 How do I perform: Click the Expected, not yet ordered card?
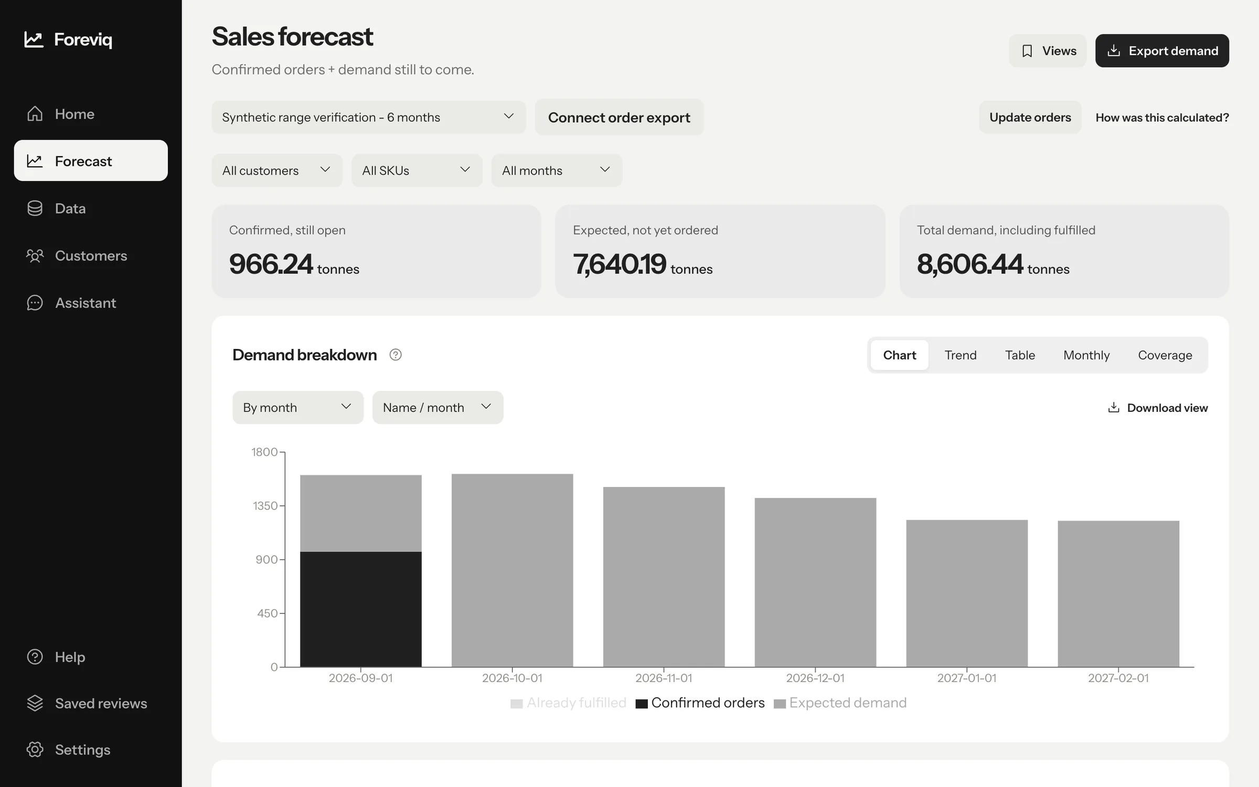(720, 251)
